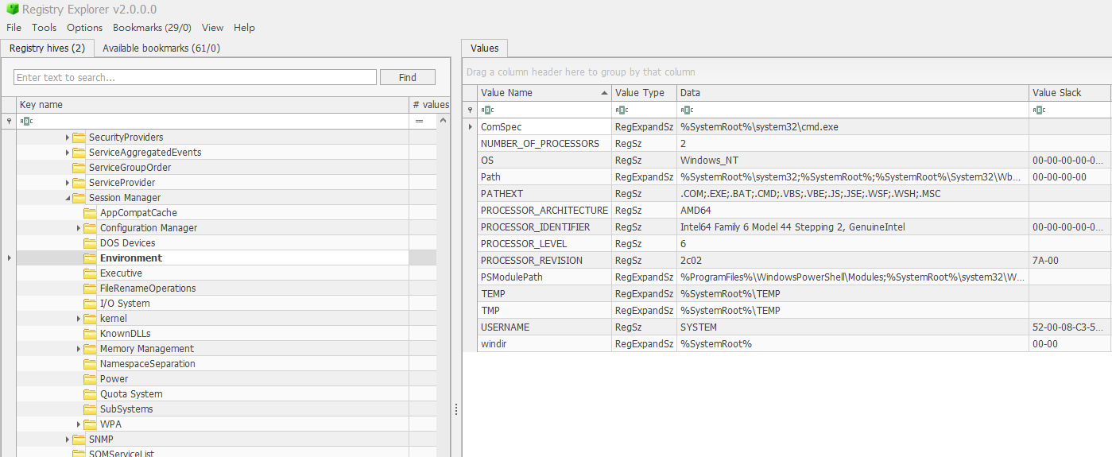Open the Tools menu

click(x=44, y=27)
